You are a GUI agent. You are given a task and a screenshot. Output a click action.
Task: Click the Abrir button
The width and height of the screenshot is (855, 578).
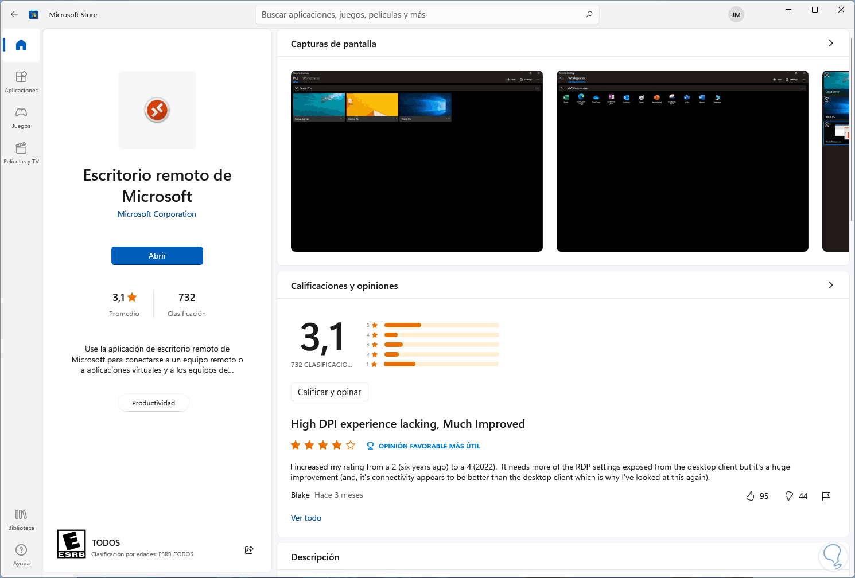click(x=157, y=256)
